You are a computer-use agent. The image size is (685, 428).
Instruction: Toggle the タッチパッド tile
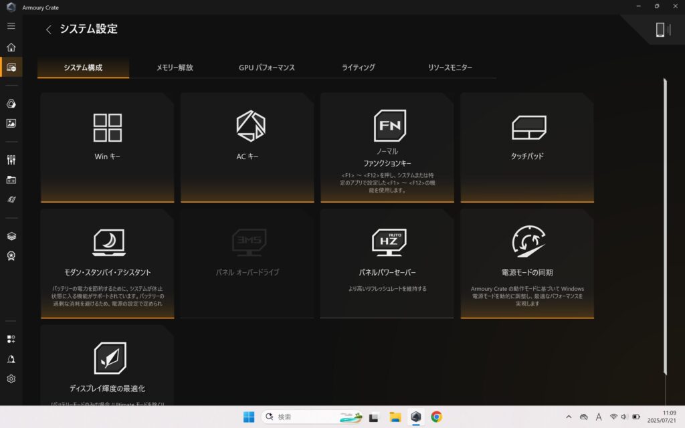coord(526,147)
